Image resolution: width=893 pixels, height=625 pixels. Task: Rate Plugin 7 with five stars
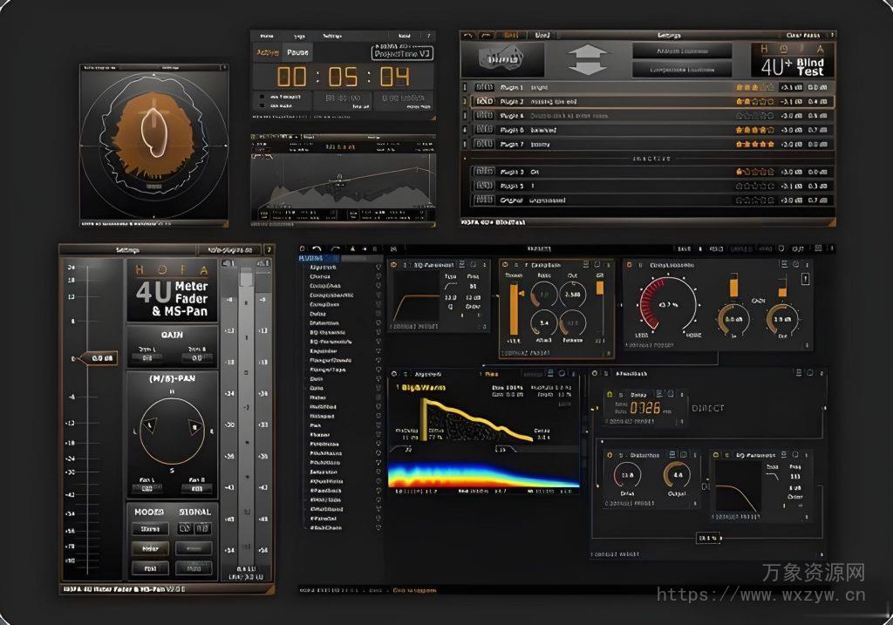click(771, 144)
